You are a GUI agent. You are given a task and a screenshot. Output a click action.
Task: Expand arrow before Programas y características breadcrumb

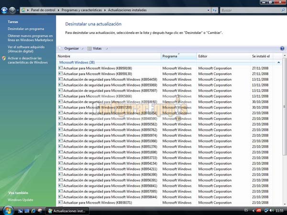coord(58,10)
